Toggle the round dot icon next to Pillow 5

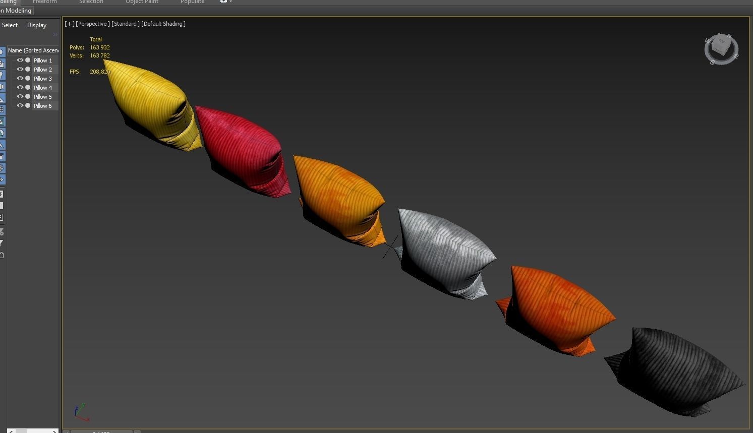pyautogui.click(x=28, y=96)
